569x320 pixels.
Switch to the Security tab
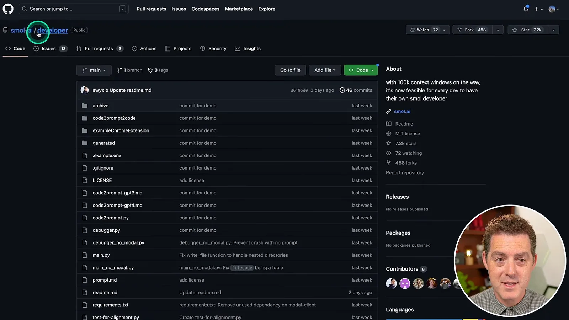(x=213, y=49)
